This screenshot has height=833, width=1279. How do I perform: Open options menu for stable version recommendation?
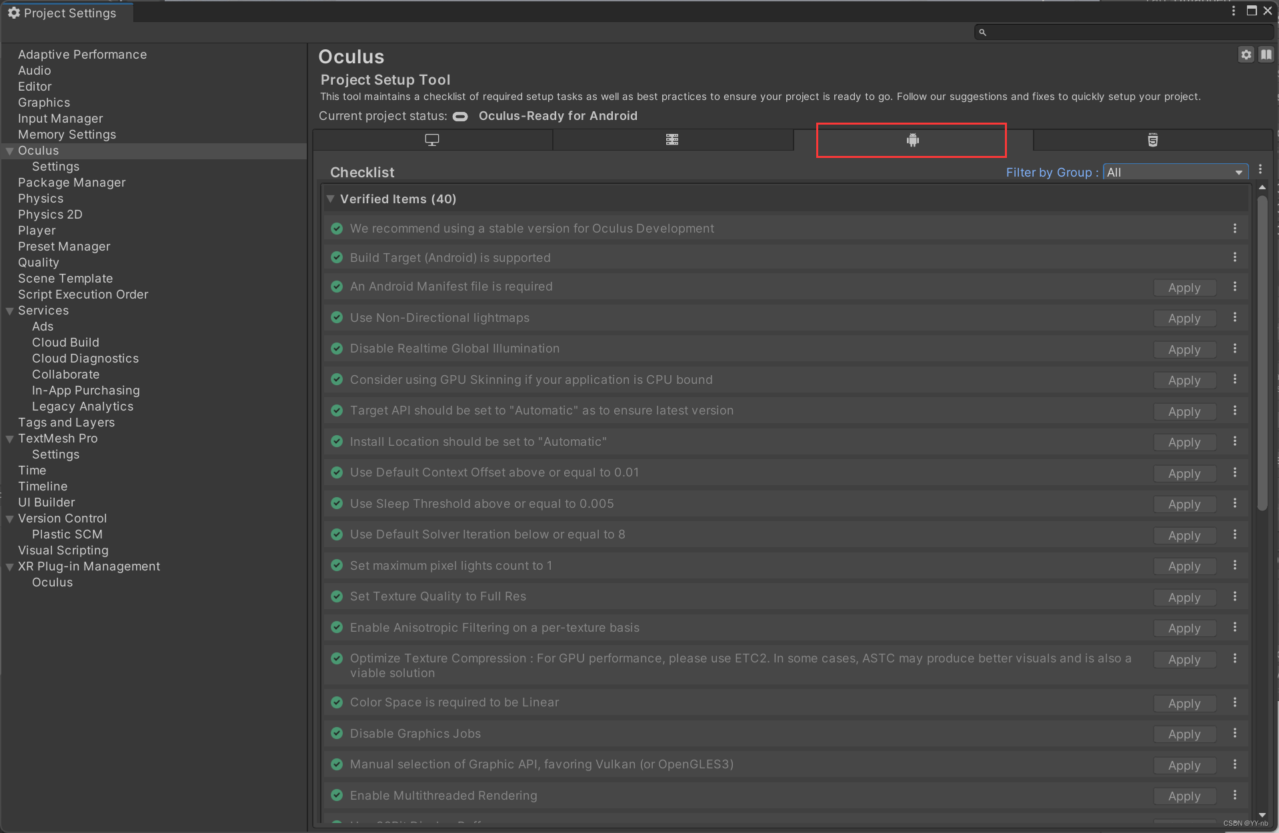[1234, 228]
